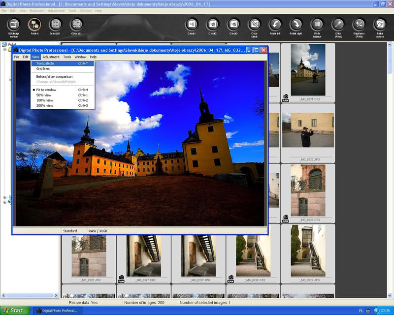Minimize the image edit window
Image resolution: width=394 pixels, height=315 pixels.
[x=249, y=50]
